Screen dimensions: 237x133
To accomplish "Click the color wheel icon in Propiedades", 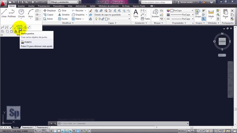I will pyautogui.click(x=168, y=11).
